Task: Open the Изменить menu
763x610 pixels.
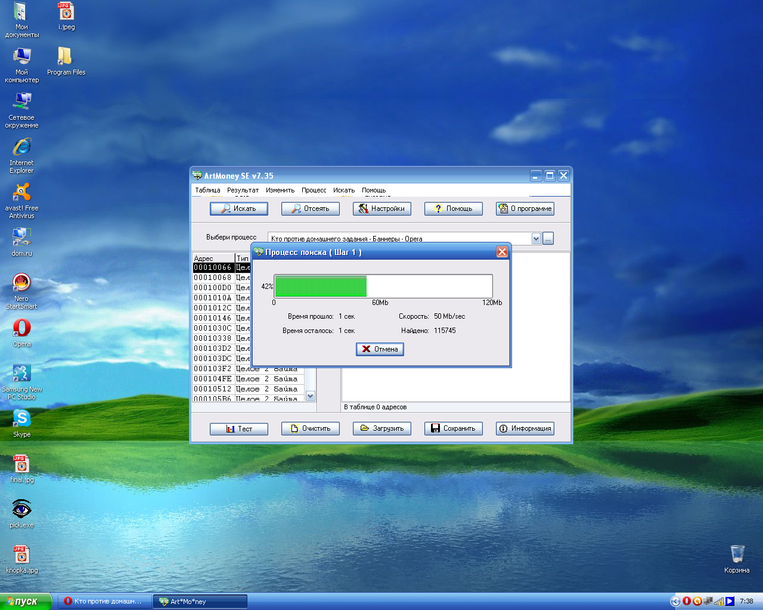Action: [280, 190]
